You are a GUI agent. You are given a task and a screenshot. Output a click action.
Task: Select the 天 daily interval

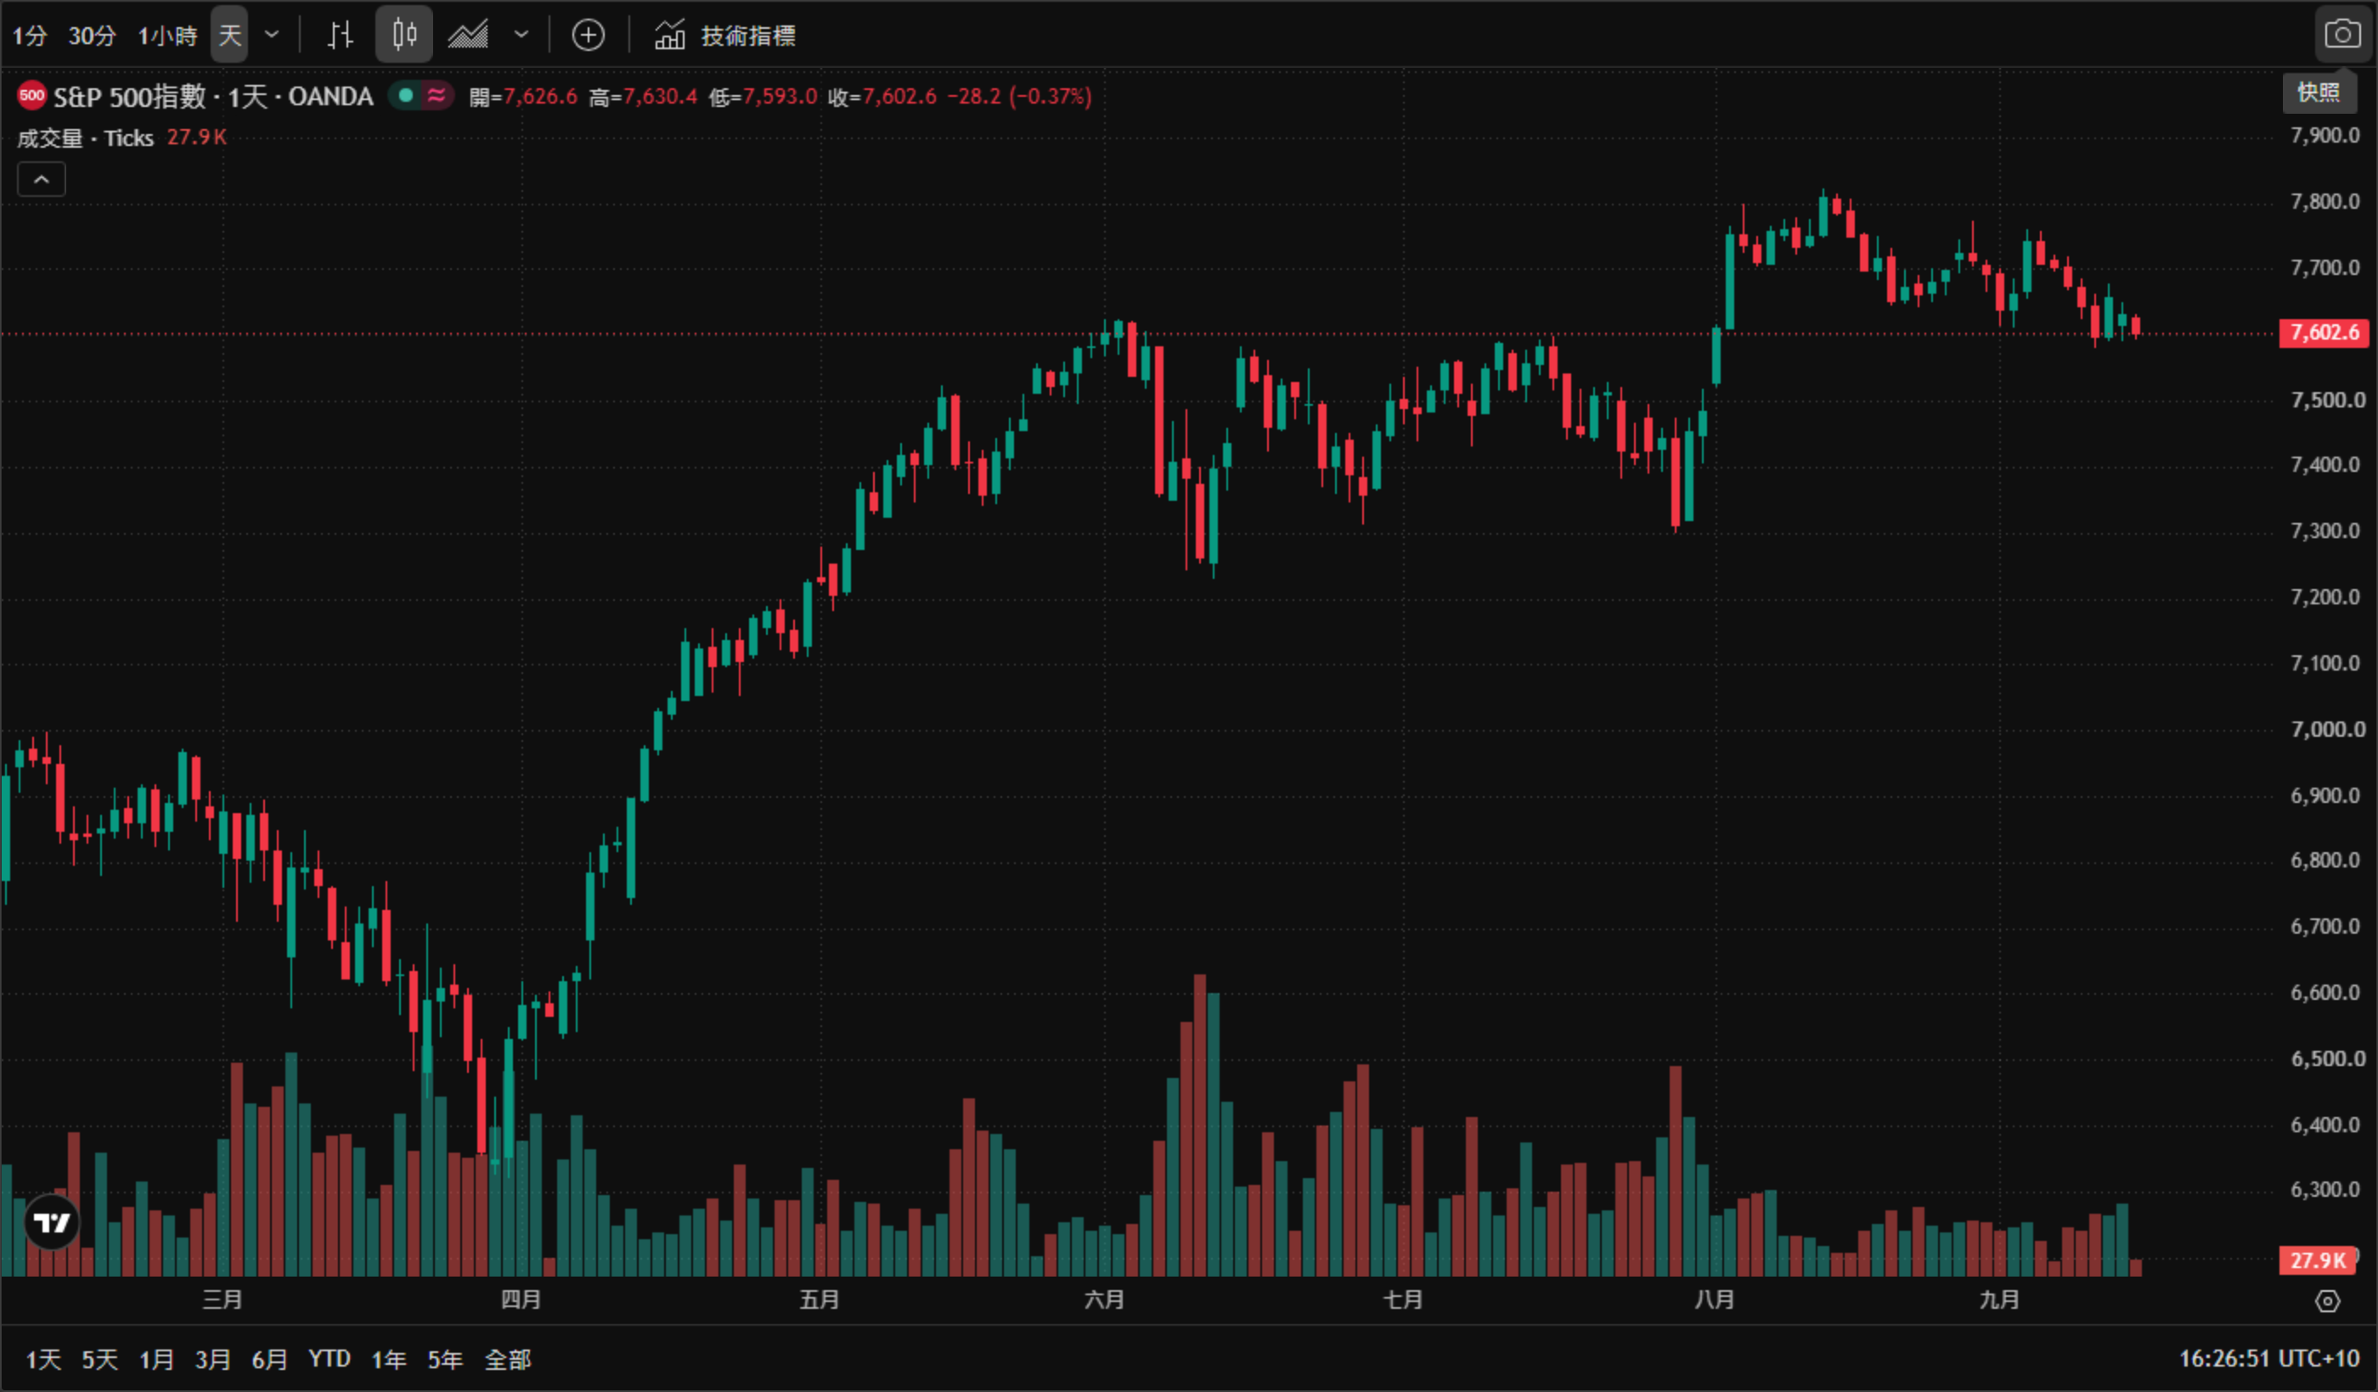tap(229, 36)
